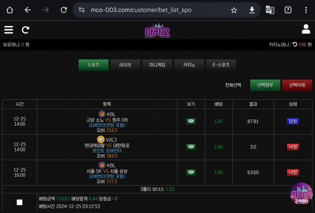Click the download icon in the address bar
The width and height of the screenshot is (315, 213).
tap(252, 10)
